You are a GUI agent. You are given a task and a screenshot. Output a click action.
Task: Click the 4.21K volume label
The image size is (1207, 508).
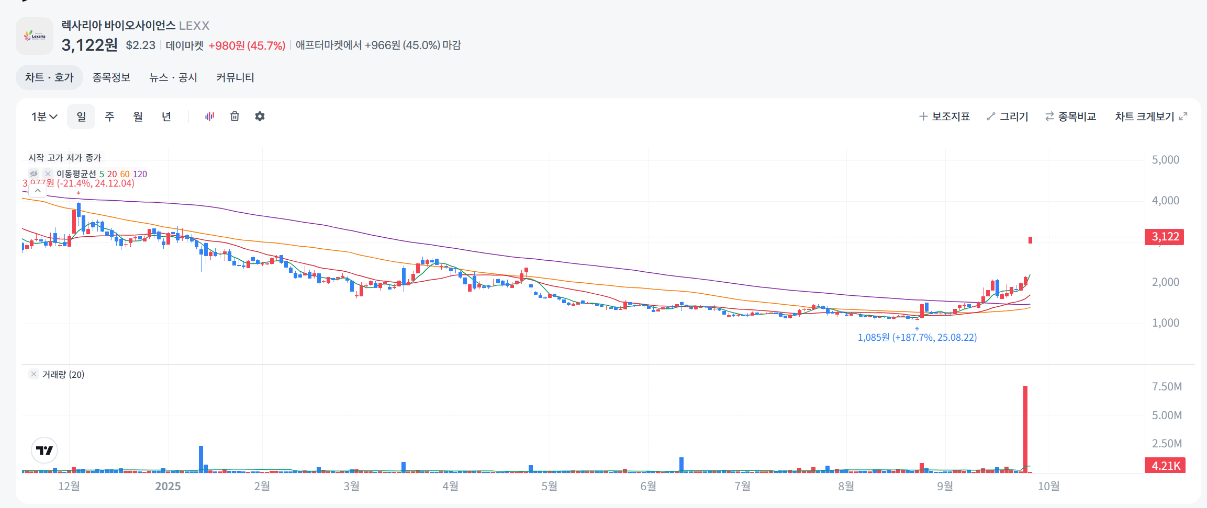pos(1166,466)
